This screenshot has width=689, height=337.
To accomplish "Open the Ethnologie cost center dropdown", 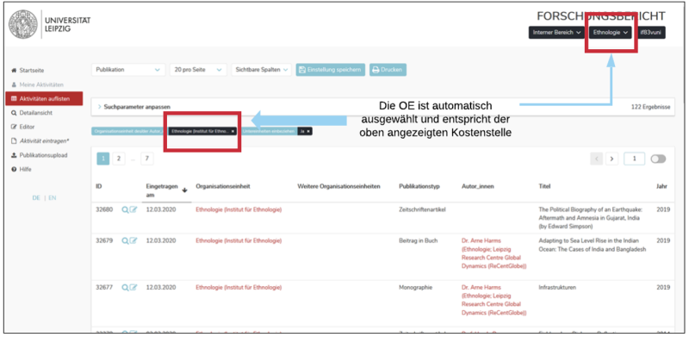I will point(611,33).
